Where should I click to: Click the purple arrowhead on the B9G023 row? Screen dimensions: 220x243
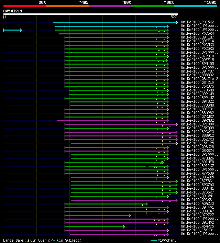tap(177, 132)
